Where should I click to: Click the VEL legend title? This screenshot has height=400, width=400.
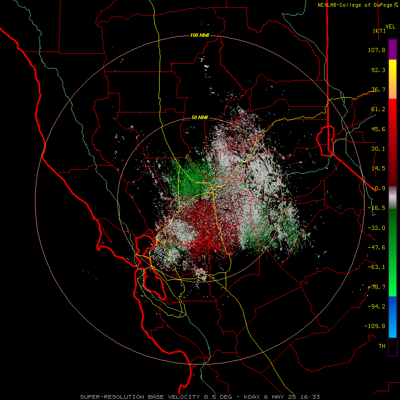click(x=390, y=26)
